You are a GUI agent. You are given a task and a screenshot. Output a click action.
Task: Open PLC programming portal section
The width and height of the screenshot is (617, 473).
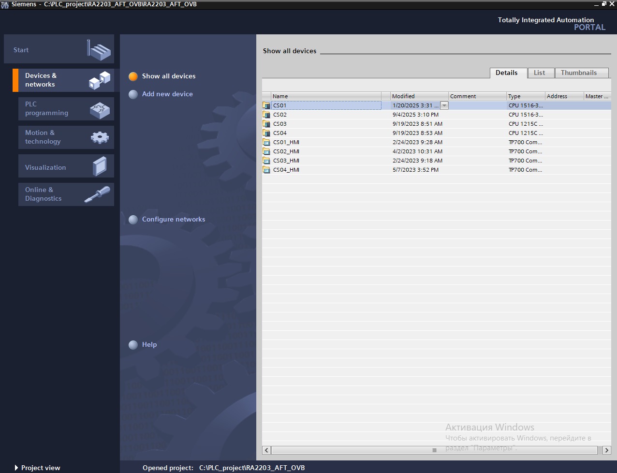66,109
